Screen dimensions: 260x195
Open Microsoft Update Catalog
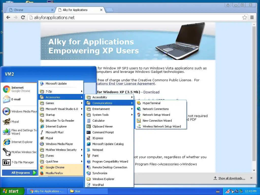click(109, 144)
